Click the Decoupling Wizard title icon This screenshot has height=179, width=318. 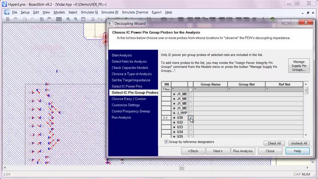[x=111, y=23]
